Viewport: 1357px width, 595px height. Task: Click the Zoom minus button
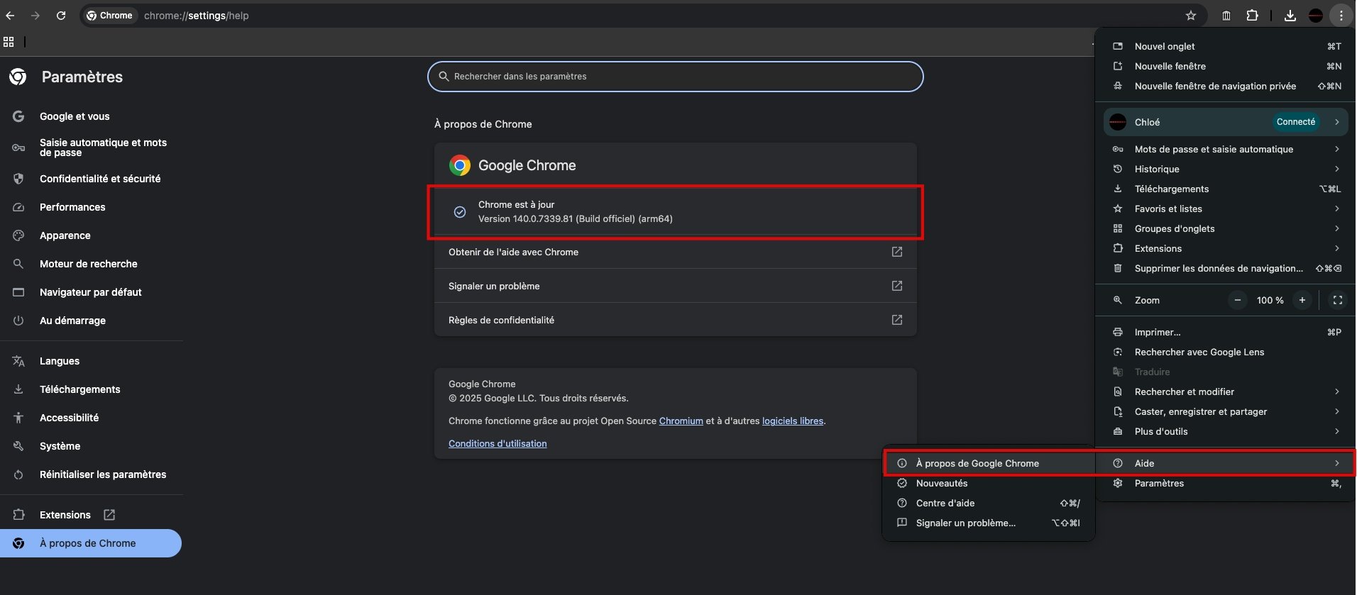[1238, 300]
